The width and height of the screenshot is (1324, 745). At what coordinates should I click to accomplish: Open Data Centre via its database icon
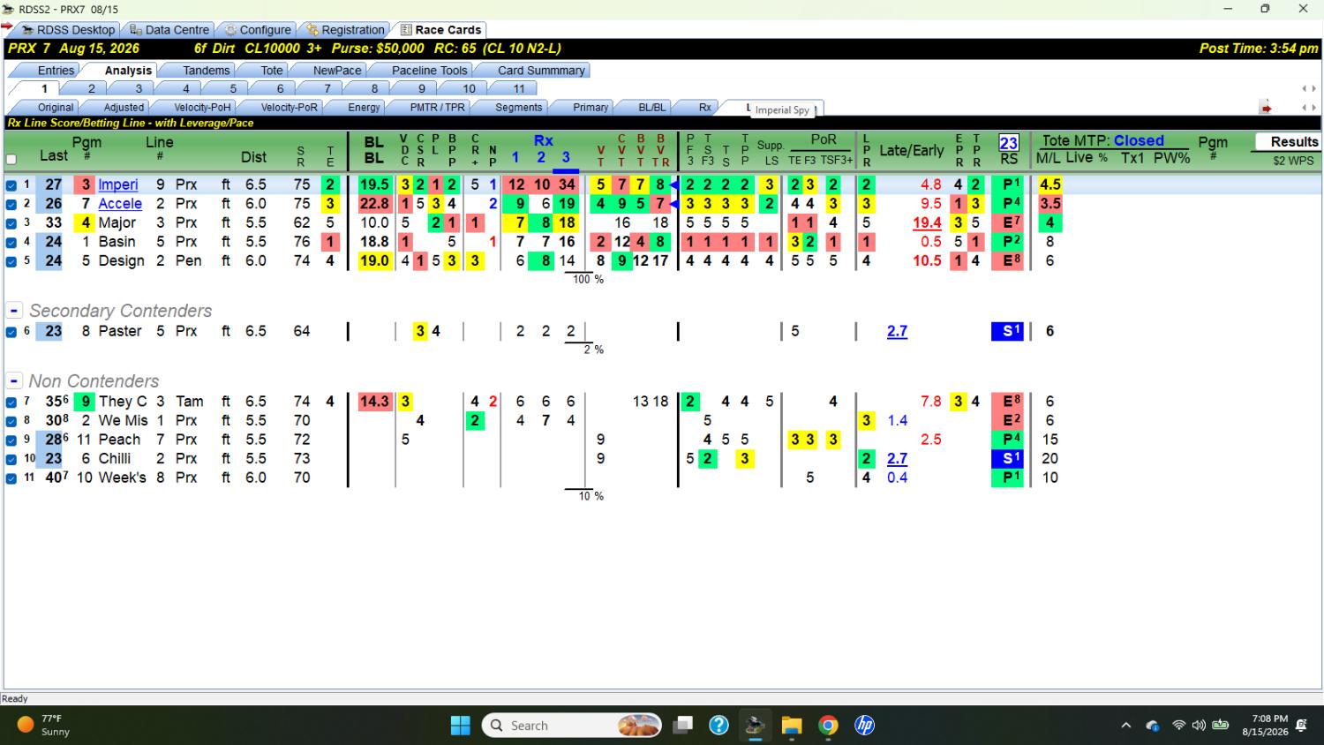tap(136, 30)
